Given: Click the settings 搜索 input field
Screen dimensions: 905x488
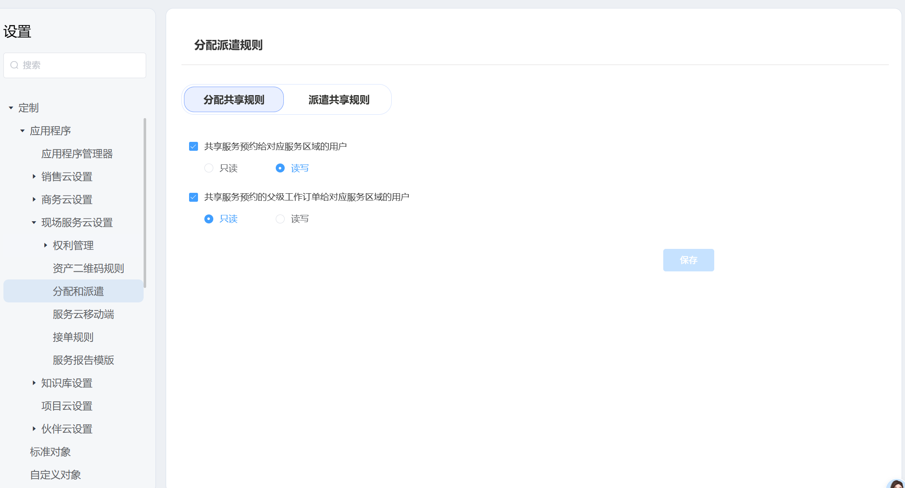Looking at the screenshot, I should pos(81,65).
